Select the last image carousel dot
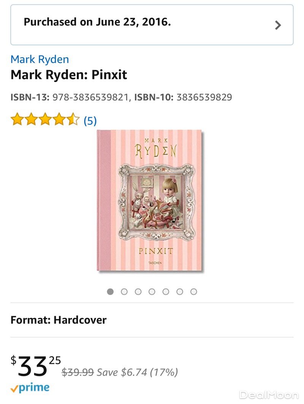304x404 pixels. pos(194,292)
